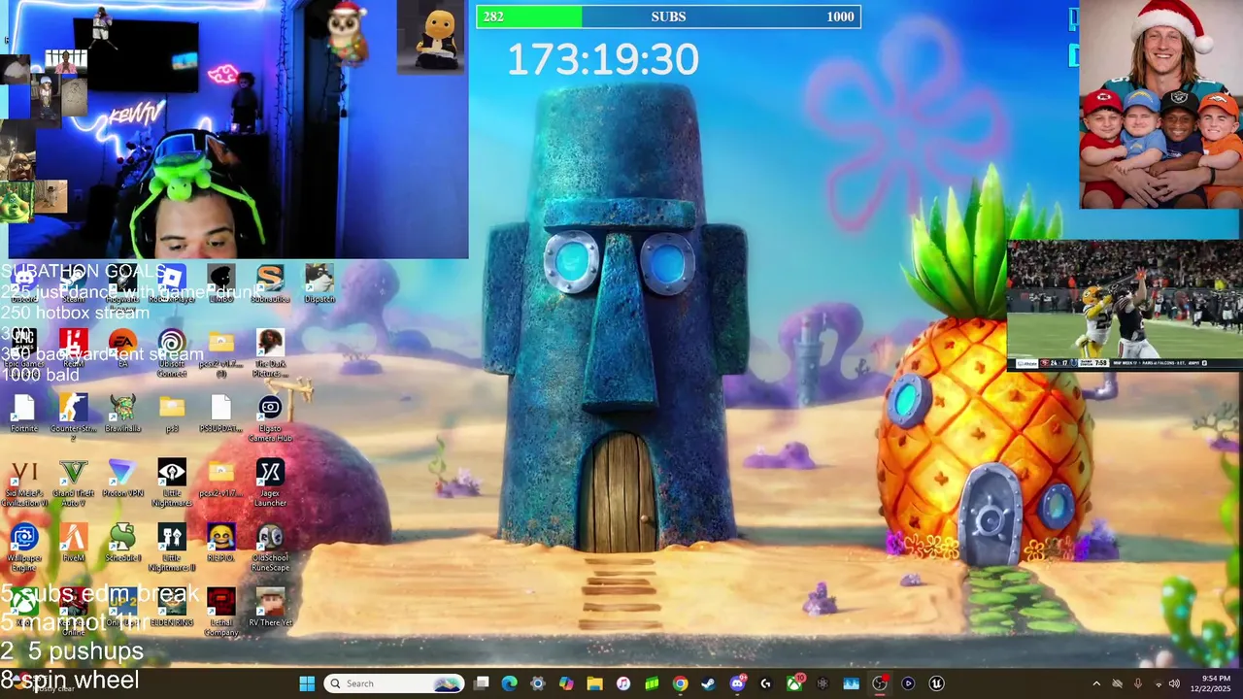This screenshot has width=1243, height=699.
Task: Open Settings gear on the taskbar
Action: point(538,683)
